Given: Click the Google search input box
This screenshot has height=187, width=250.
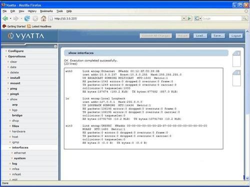Looking at the screenshot, I should [x=222, y=18].
